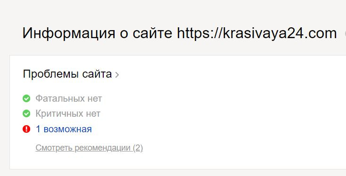346x176 pixels.
Task: Click the green checkmark beside Фатальных нет
Action: coord(26,98)
